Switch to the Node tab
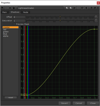100x106 pixels. 26,12
